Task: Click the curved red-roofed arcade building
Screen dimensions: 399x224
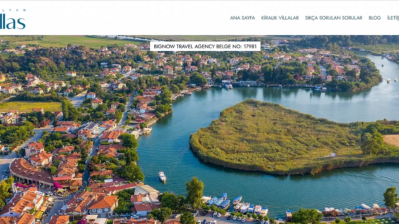Action: 31,173
